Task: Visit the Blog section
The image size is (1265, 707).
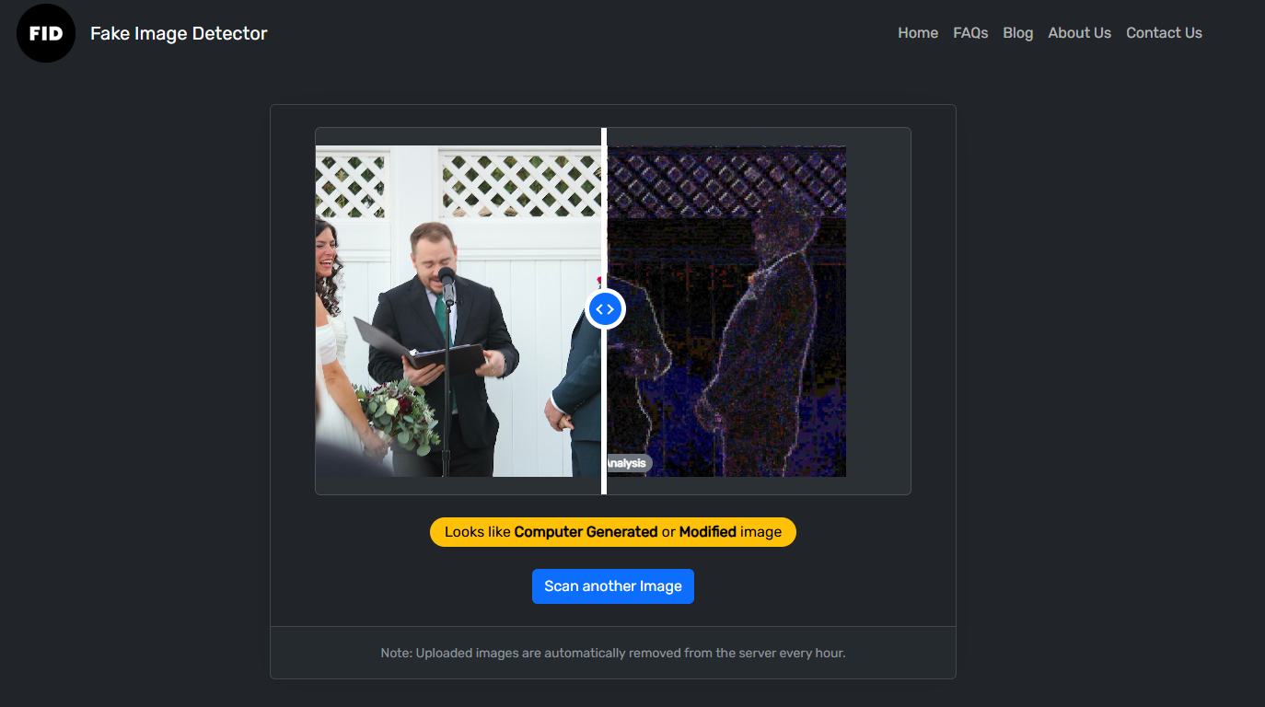Action: tap(1018, 33)
